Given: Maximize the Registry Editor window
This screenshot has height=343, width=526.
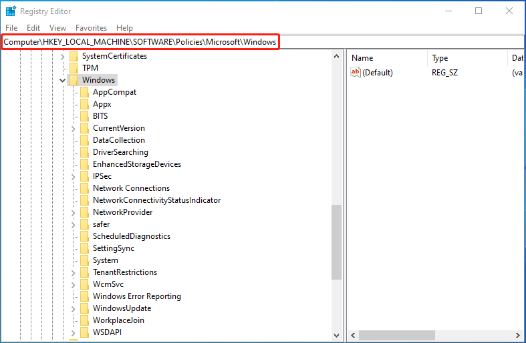Looking at the screenshot, I should [479, 11].
